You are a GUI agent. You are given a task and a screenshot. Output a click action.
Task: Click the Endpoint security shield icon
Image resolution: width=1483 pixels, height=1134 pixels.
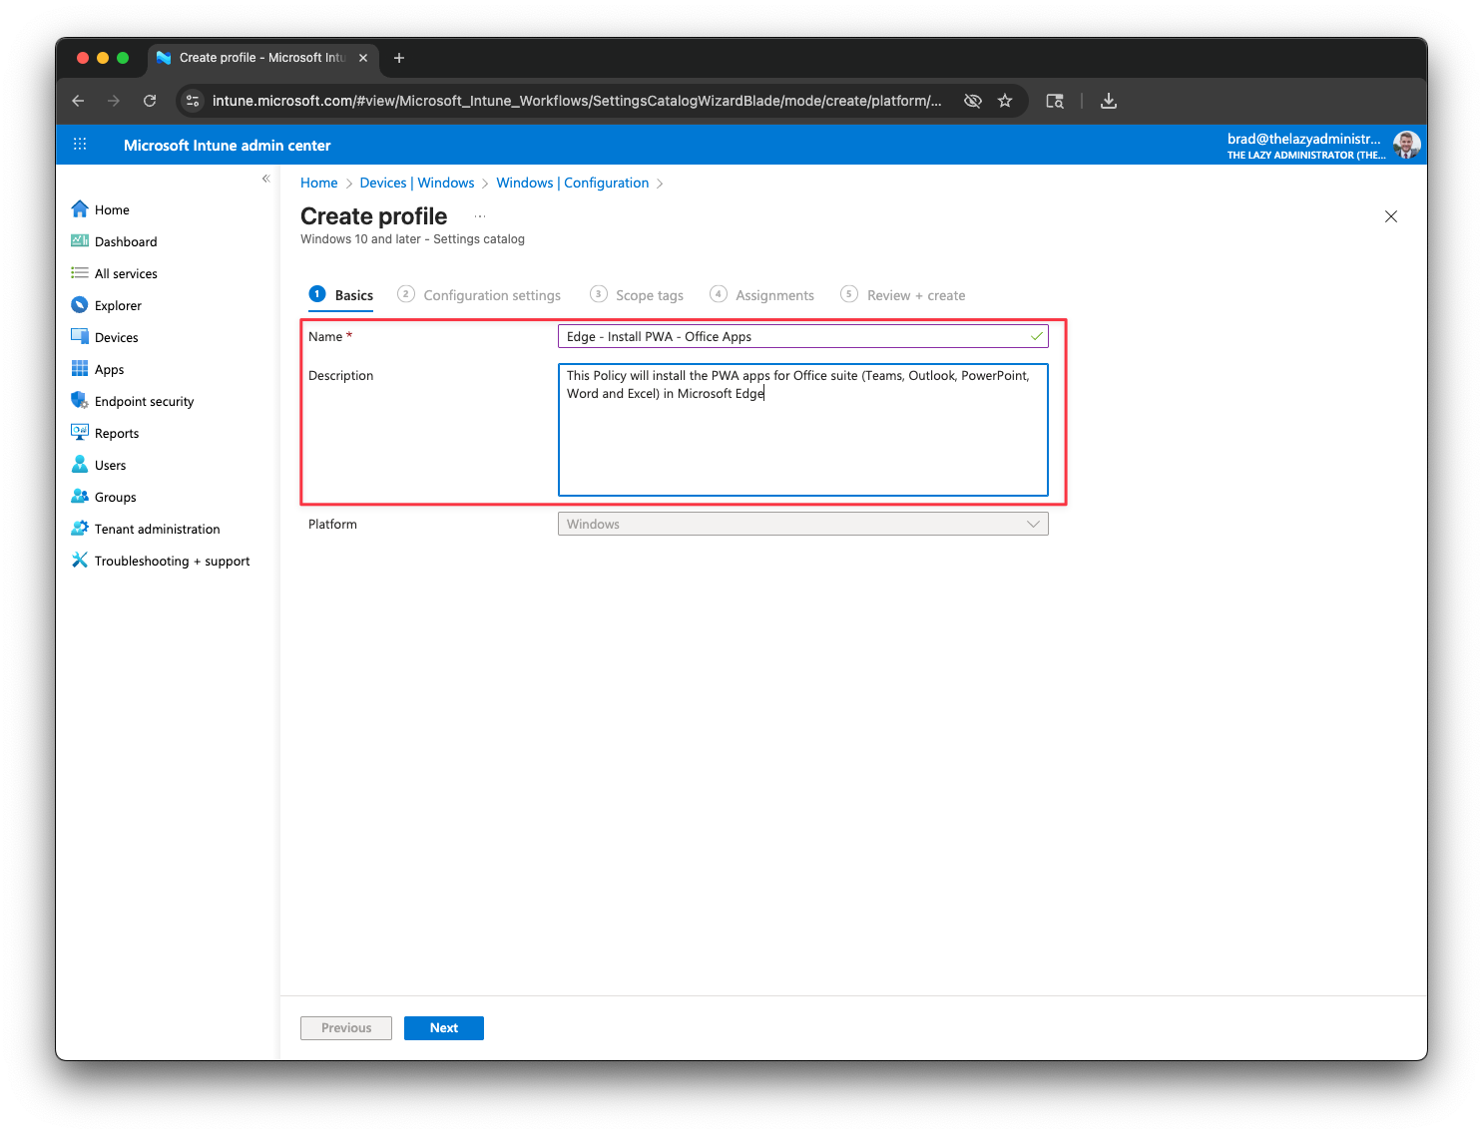click(80, 400)
